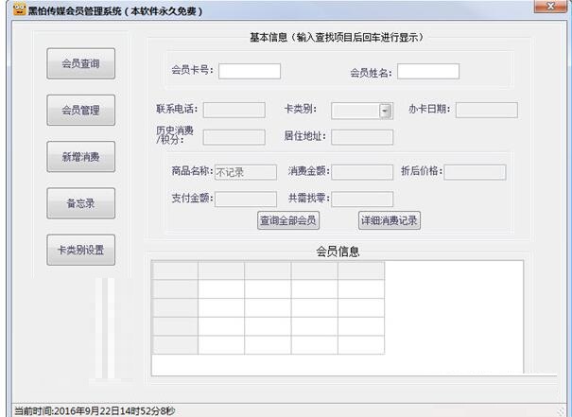
Task: Focus the 会员姓名 input field
Action: [x=428, y=71]
